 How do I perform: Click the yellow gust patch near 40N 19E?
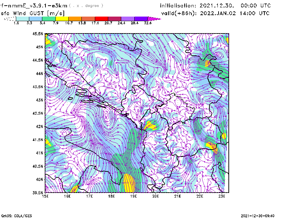(x=129, y=183)
